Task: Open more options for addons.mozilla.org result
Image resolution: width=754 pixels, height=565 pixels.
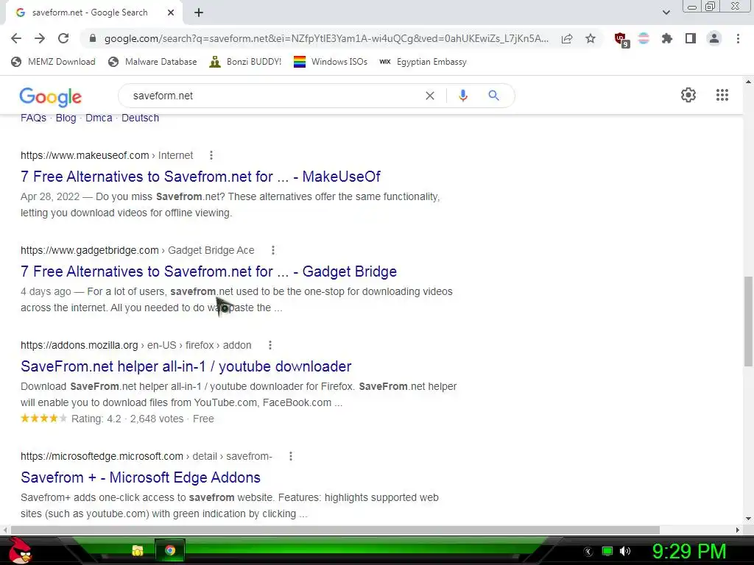Action: (269, 345)
